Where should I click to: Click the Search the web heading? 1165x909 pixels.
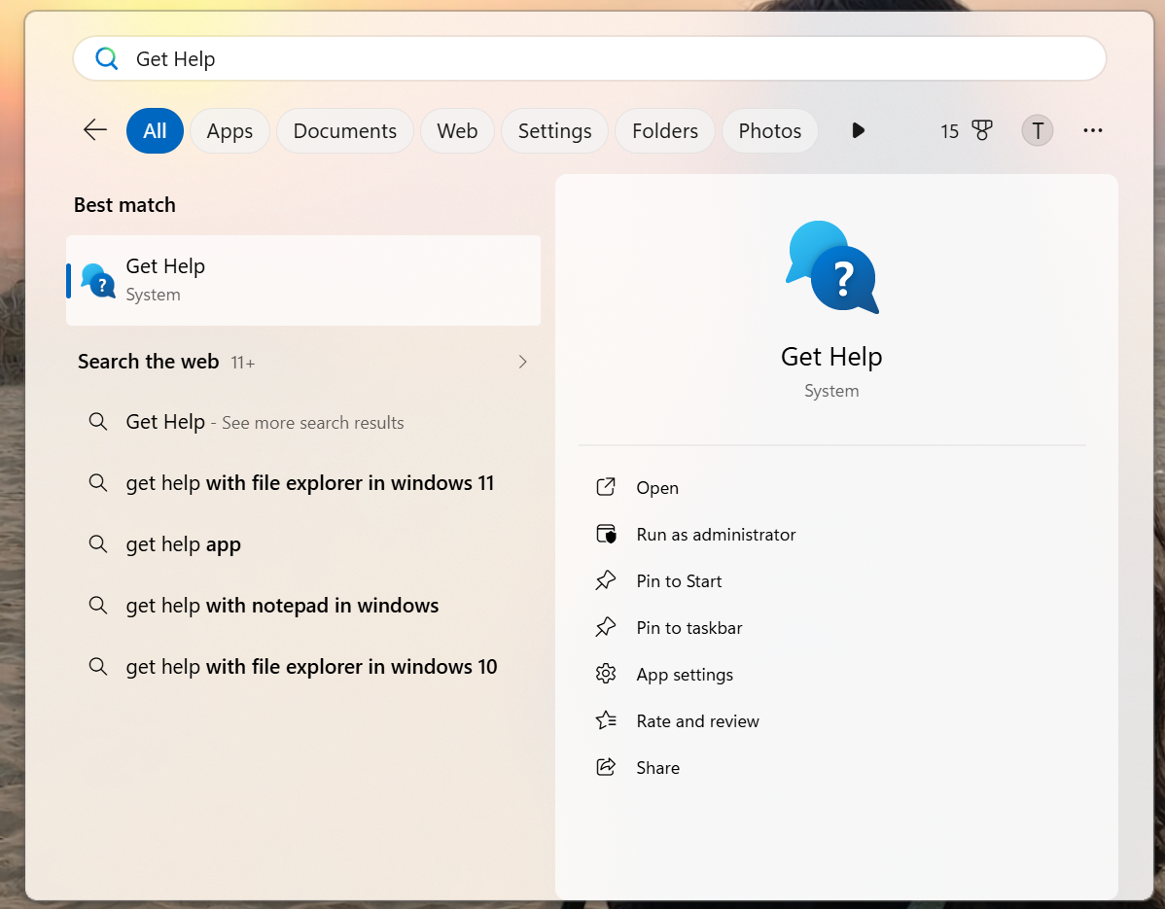[148, 362]
